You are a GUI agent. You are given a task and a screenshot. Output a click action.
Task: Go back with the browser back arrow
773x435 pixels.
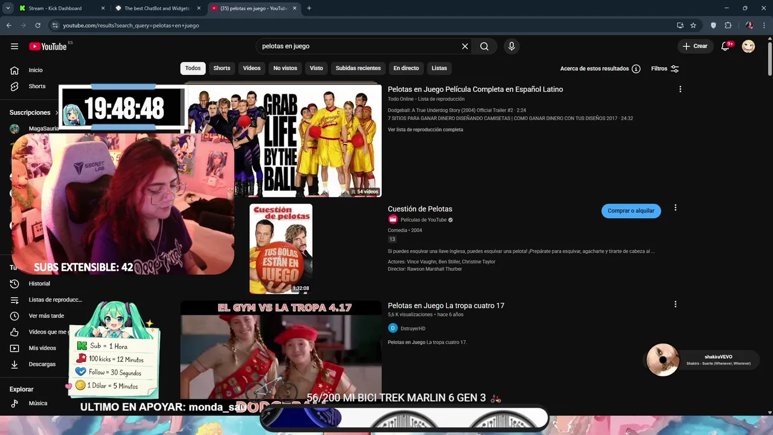[8, 25]
